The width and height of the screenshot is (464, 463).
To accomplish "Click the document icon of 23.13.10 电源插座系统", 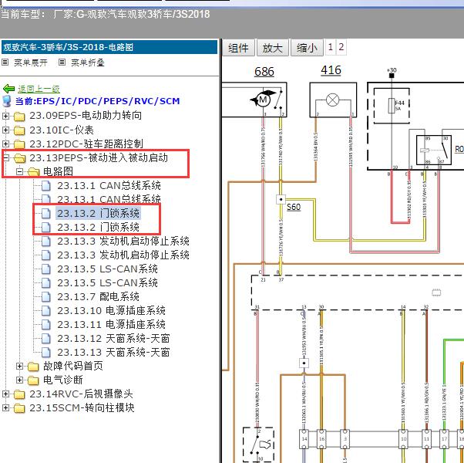I will click(46, 310).
